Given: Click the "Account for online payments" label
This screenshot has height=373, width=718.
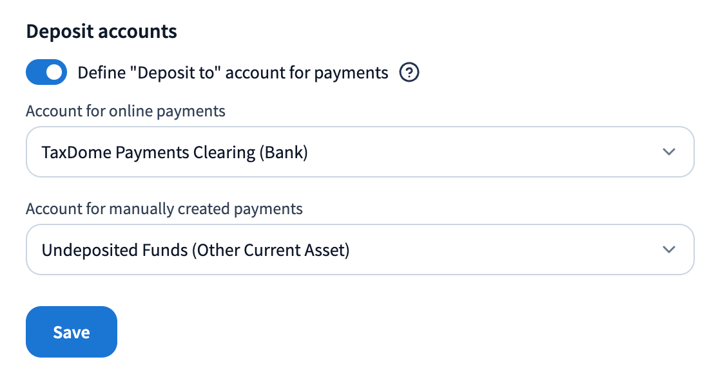Looking at the screenshot, I should point(126,111).
